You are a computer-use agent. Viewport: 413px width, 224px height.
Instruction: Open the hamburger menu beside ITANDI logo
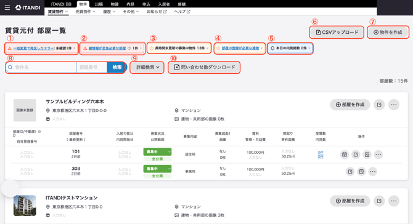7,7
